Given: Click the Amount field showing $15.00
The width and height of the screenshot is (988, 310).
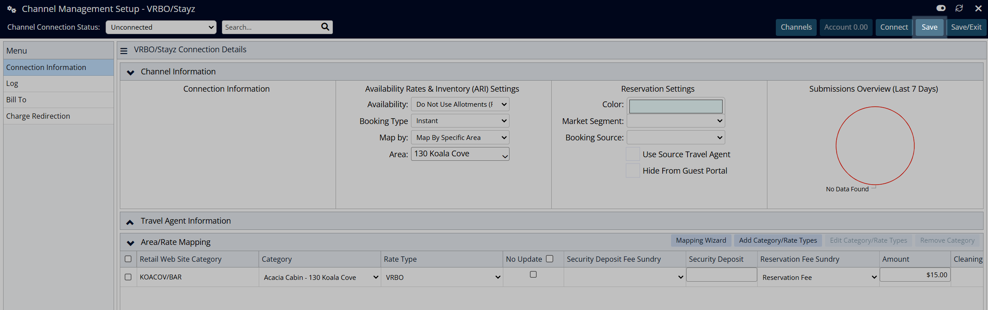Looking at the screenshot, I should pos(915,275).
